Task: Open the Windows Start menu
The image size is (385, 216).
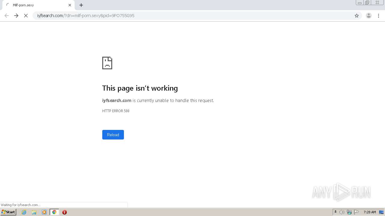Action: pyautogui.click(x=8, y=212)
